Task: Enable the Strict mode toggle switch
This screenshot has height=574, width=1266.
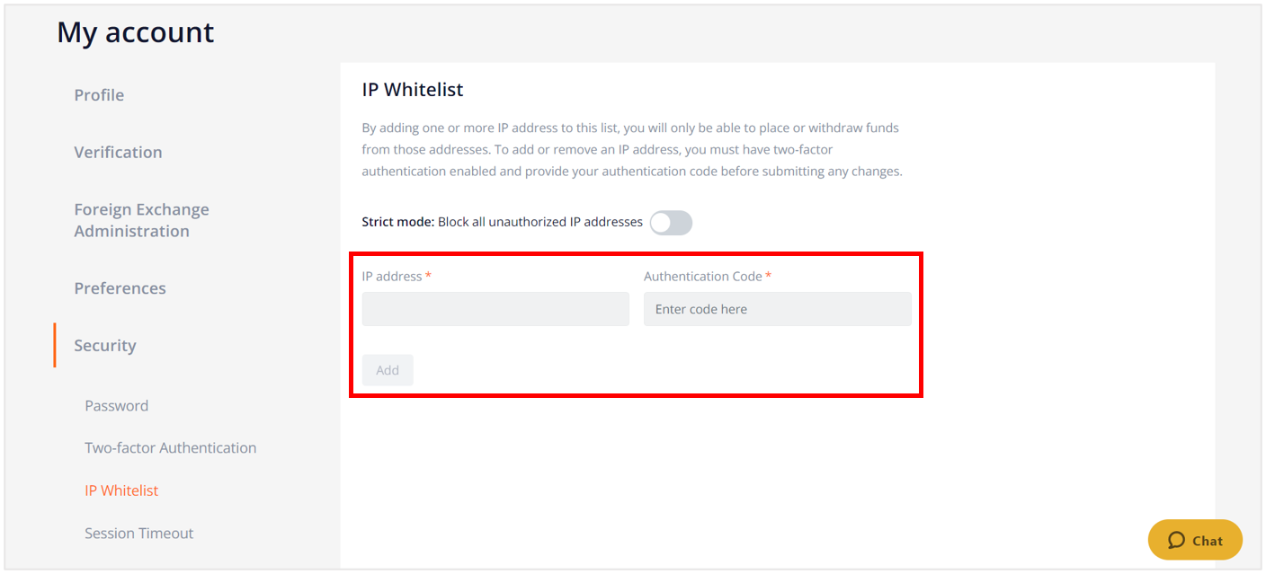Action: point(671,223)
